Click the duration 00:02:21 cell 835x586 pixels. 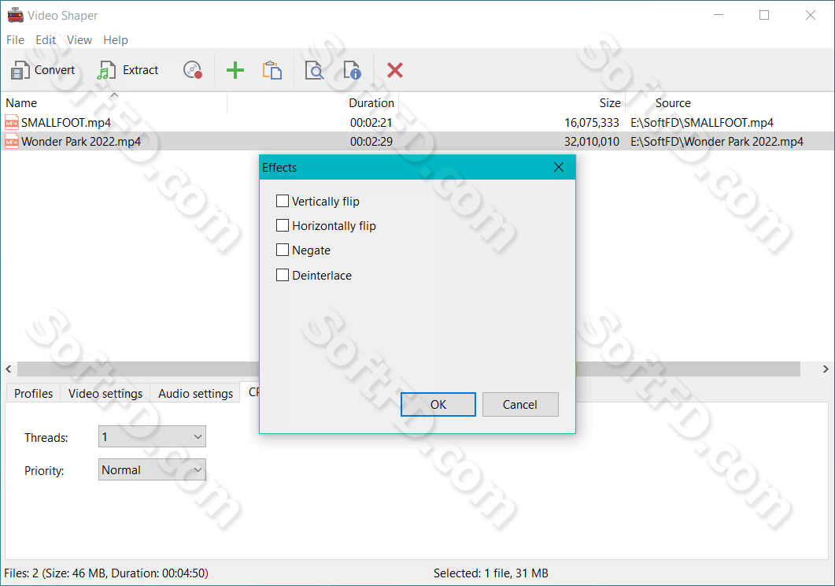tap(371, 123)
